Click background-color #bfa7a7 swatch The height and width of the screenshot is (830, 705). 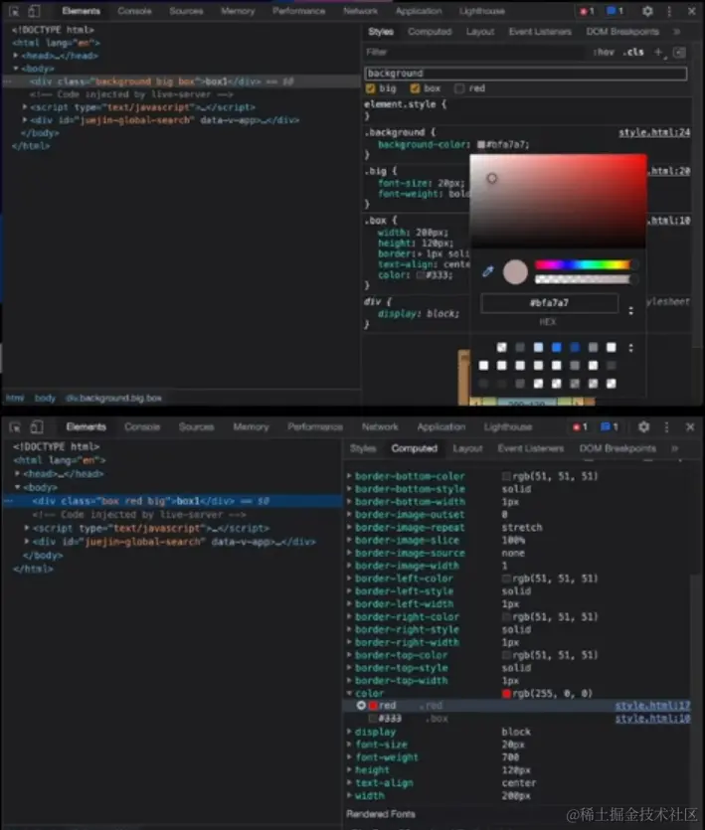tap(481, 144)
